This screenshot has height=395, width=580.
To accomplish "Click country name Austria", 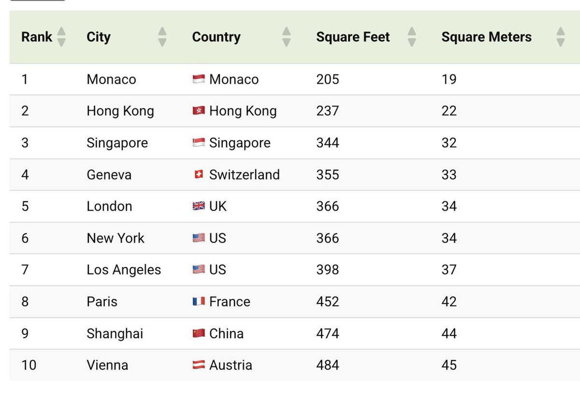I will click(x=231, y=365).
